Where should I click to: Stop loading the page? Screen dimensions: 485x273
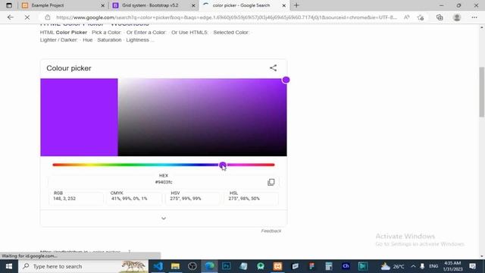point(27,17)
